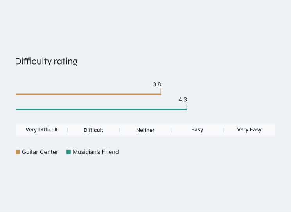Viewport: 291px width, 212px height.
Task: Click the 3.8 value label
Action: click(x=156, y=84)
